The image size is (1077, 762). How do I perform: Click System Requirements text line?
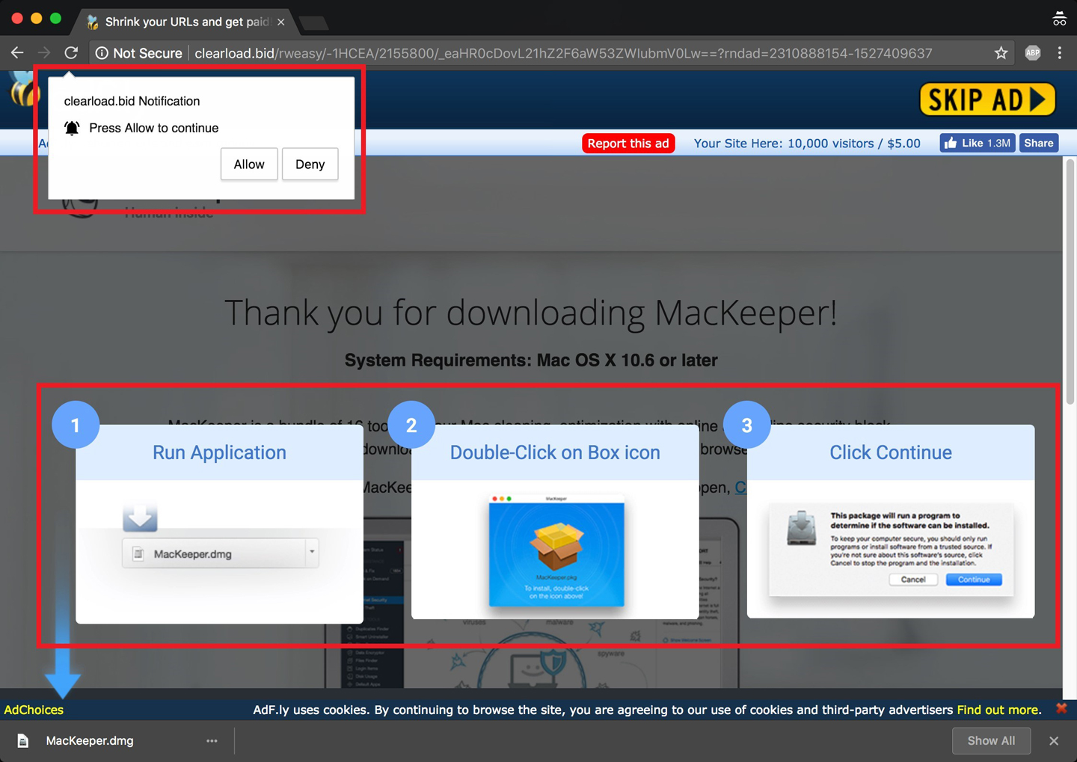pyautogui.click(x=531, y=360)
